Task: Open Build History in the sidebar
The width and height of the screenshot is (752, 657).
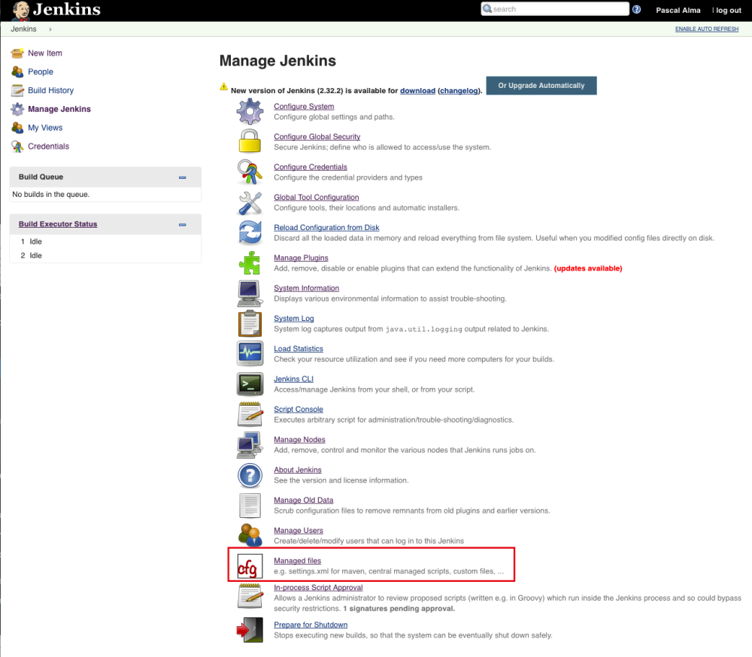Action: (x=51, y=91)
